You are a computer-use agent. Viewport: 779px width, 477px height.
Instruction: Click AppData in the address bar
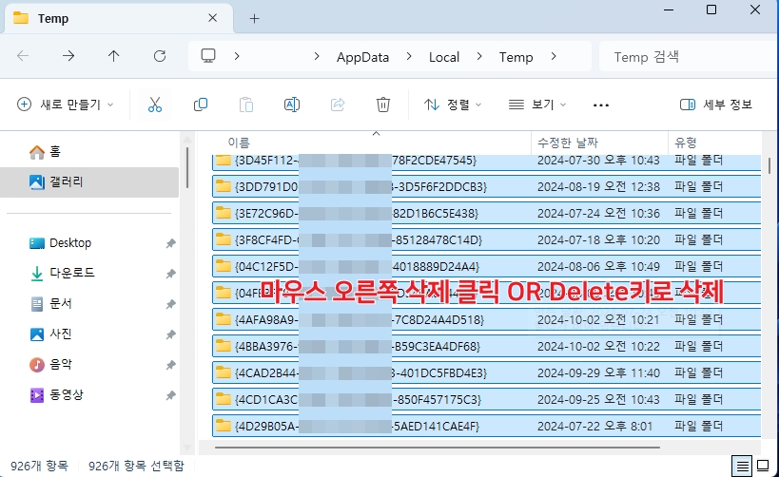[x=362, y=57]
